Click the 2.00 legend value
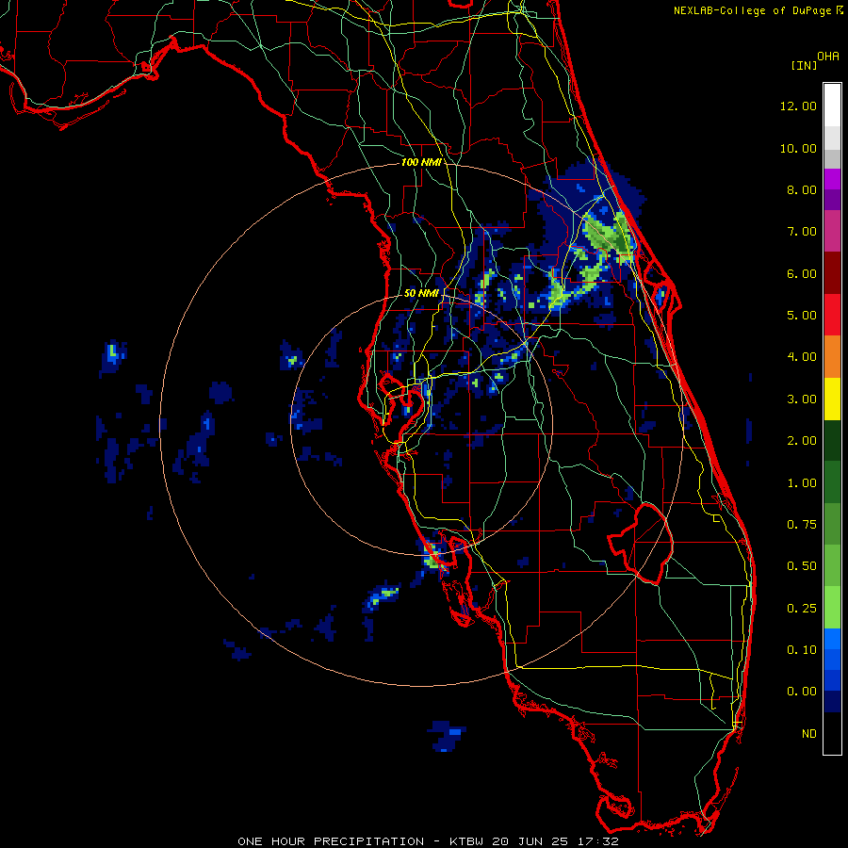 click(x=802, y=441)
